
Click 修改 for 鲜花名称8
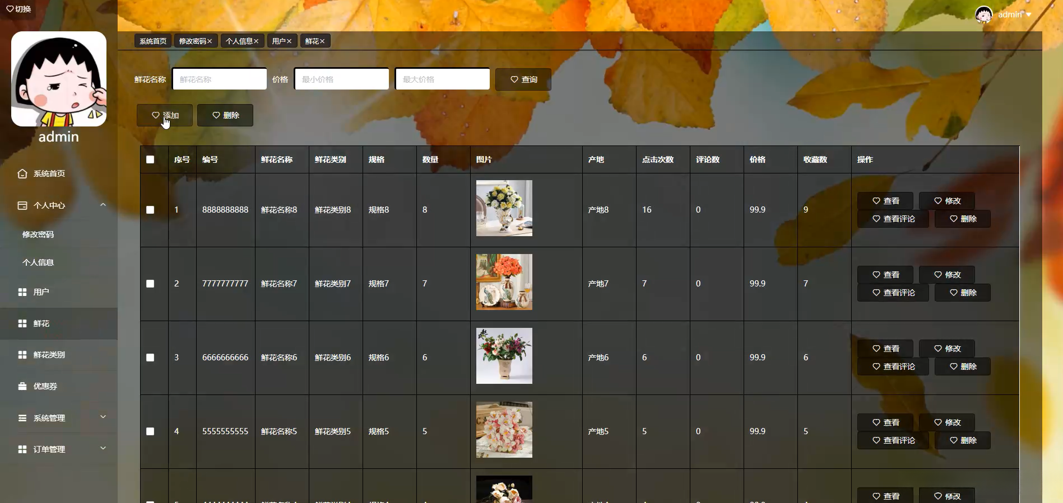(947, 201)
